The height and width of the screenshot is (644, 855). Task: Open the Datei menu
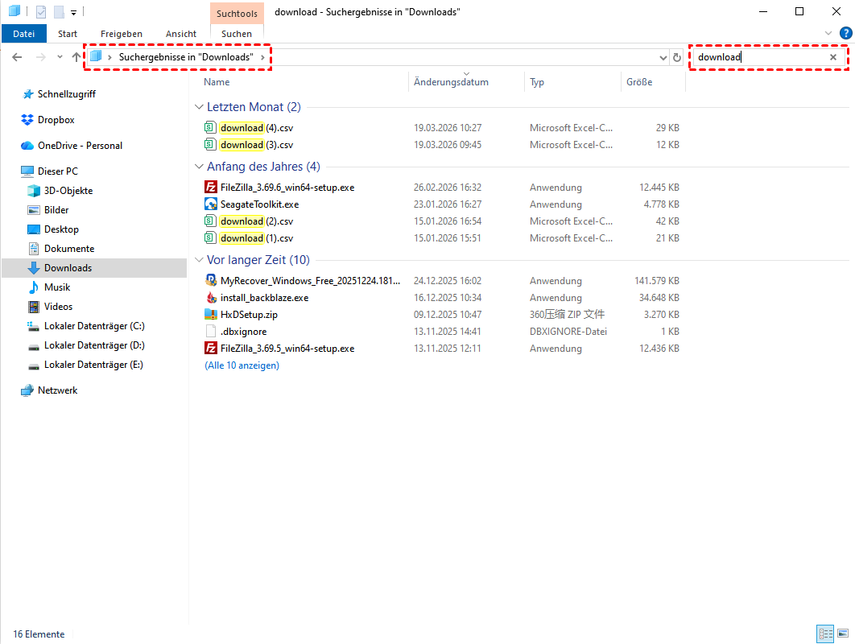(x=24, y=34)
